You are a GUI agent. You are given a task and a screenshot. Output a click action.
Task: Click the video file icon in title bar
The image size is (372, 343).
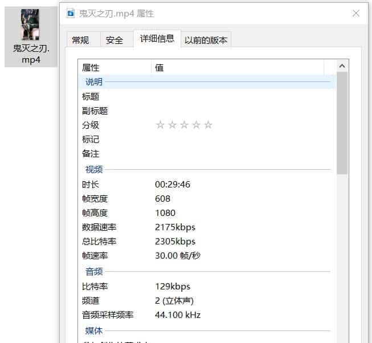71,13
